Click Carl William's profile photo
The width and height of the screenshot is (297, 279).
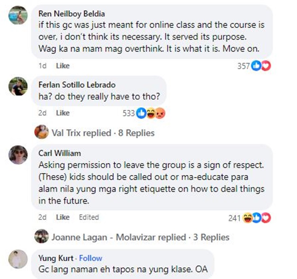click(18, 154)
